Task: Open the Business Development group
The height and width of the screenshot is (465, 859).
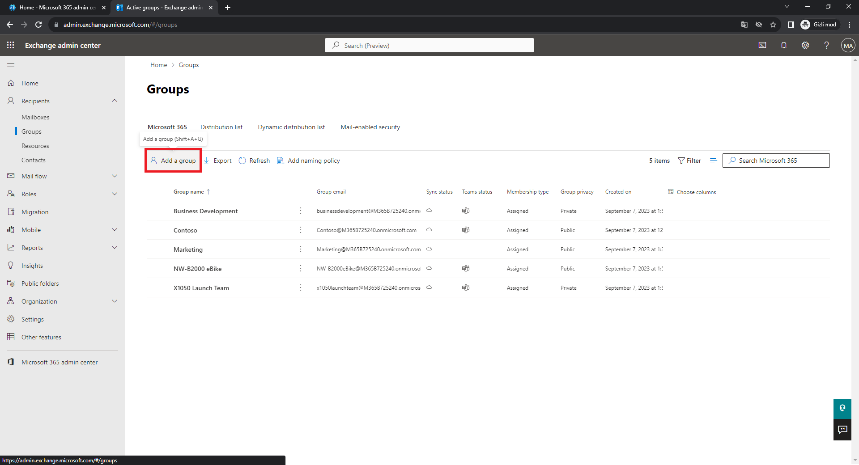Action: tap(205, 211)
